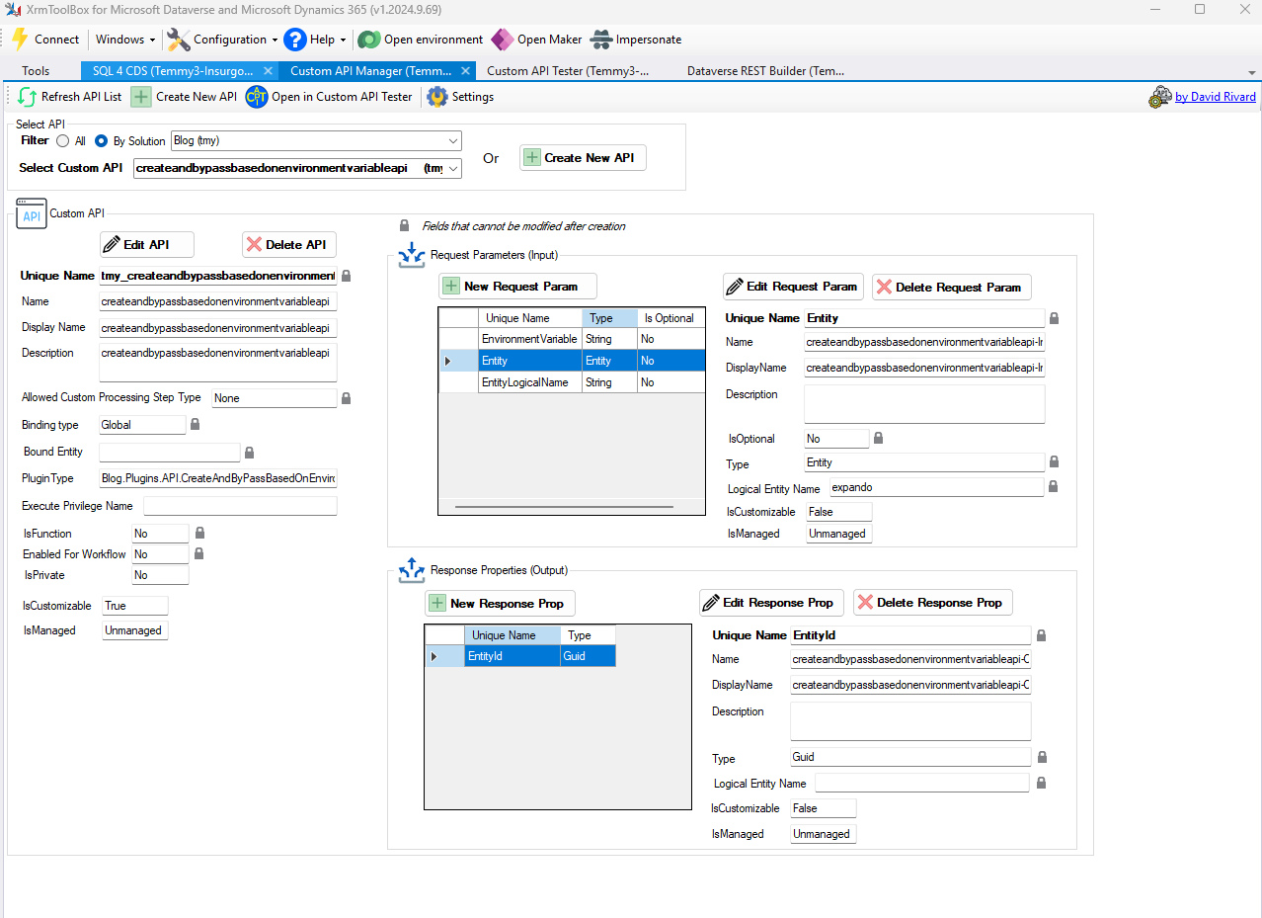Click the PluginType field
Screen dimensions: 1262x918
pos(218,479)
